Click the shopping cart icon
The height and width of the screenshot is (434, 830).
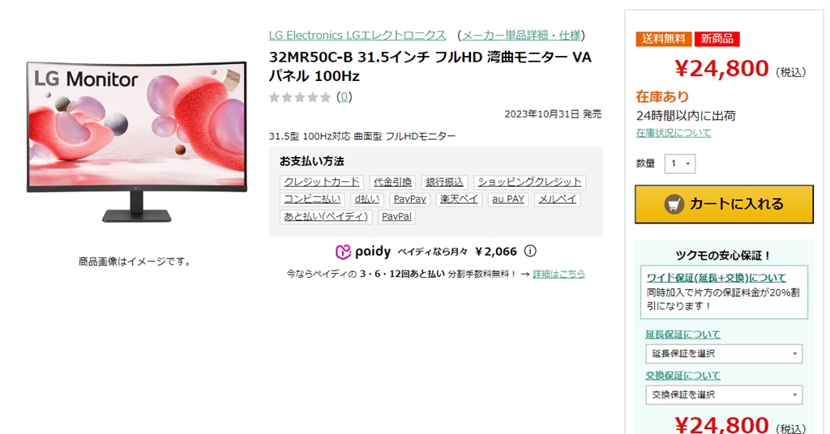pos(674,204)
